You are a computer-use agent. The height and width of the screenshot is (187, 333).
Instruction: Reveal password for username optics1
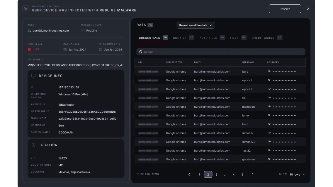click(x=269, y=80)
